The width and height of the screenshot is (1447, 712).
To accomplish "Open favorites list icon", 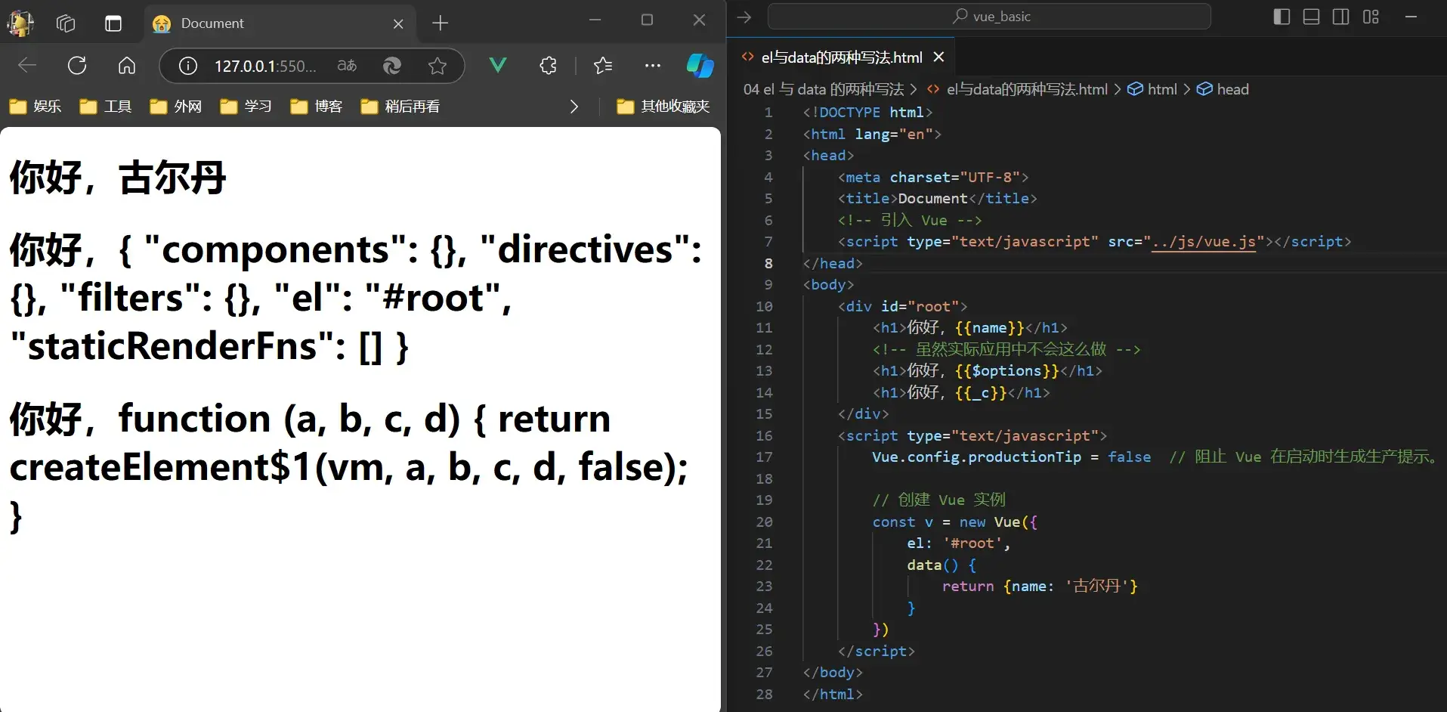I will pos(603,66).
